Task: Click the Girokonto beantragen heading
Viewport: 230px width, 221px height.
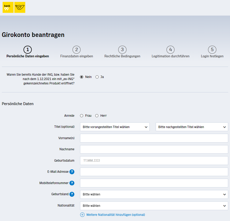Action: coord(33,35)
